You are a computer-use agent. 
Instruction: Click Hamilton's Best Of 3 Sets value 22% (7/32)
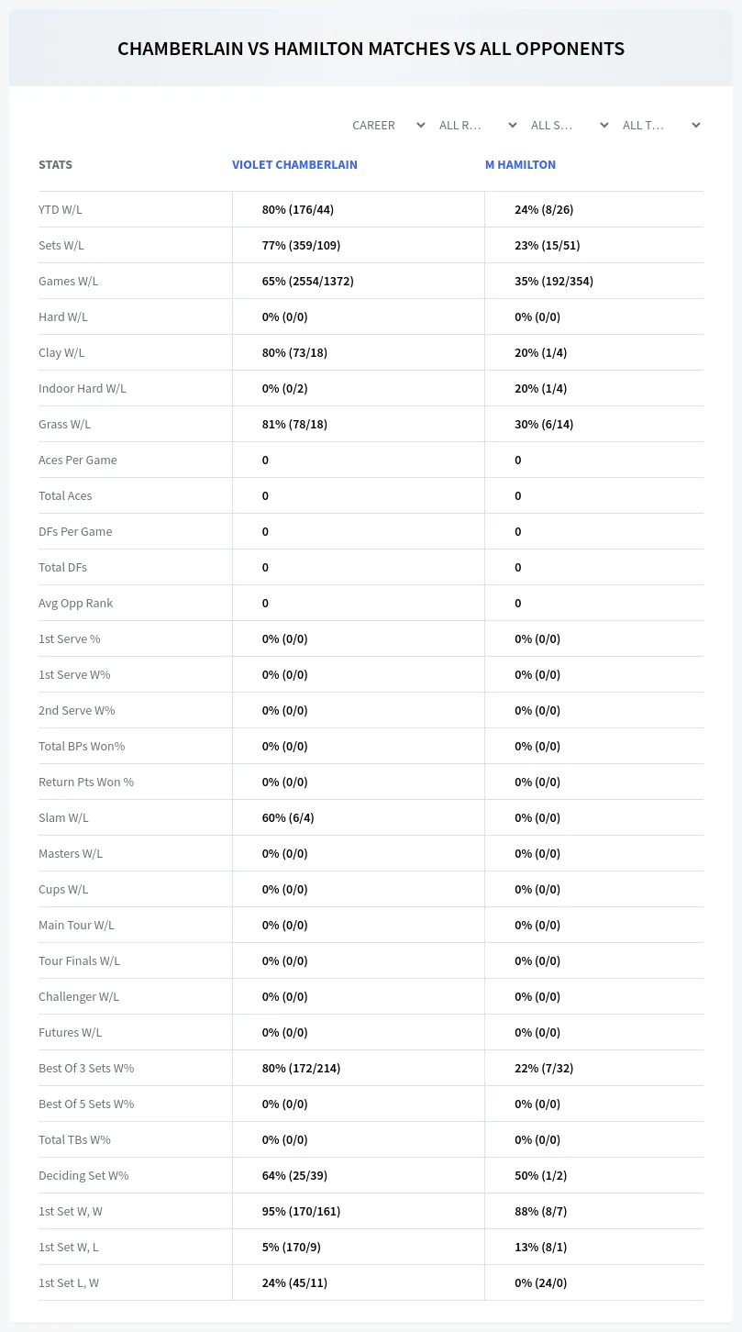(x=544, y=1068)
